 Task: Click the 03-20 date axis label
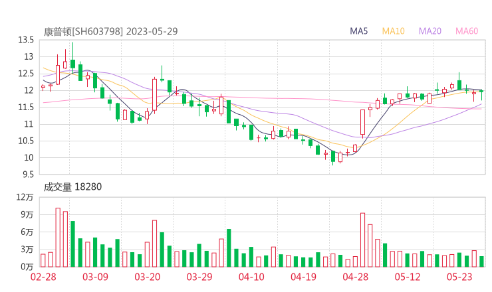(148, 277)
